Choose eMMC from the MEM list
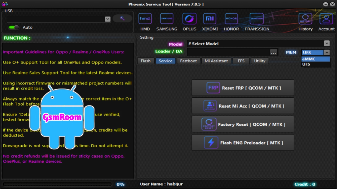 tap(315, 59)
